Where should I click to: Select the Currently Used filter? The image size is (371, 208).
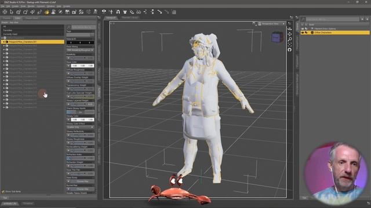tap(32, 34)
